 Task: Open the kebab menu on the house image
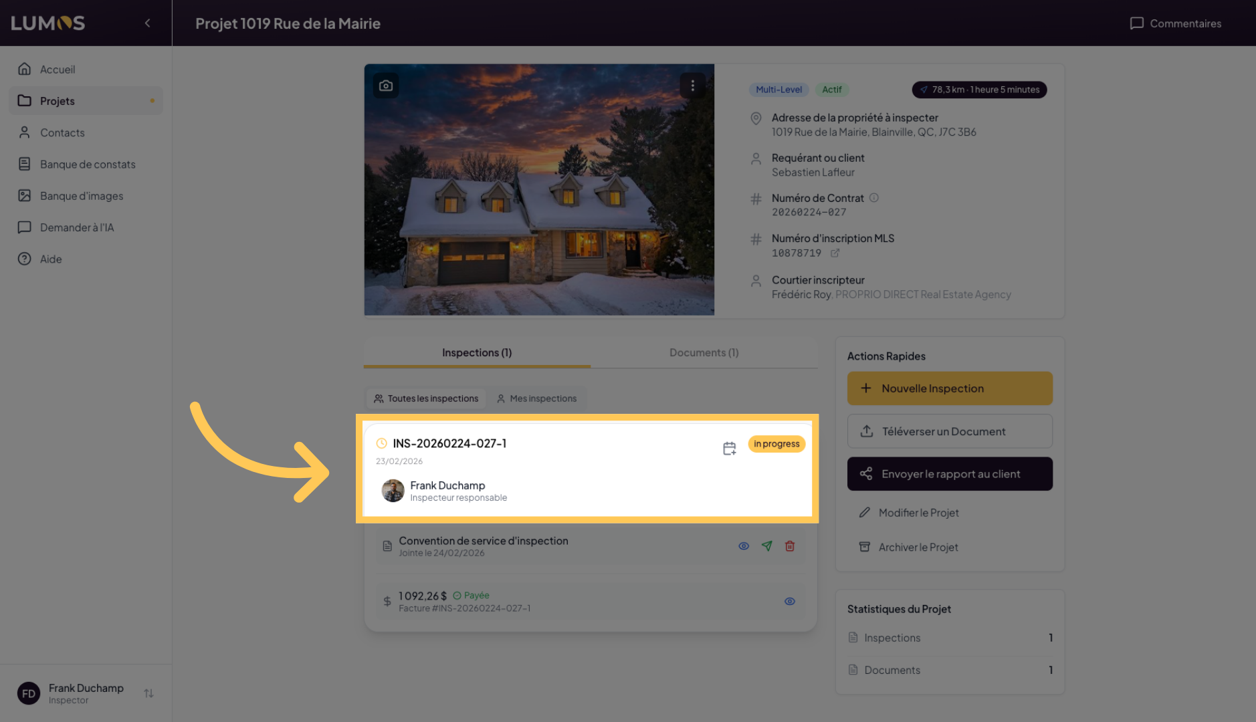pyautogui.click(x=692, y=85)
